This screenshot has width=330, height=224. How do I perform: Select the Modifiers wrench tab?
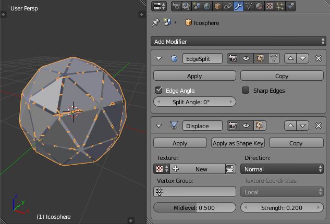238,6
